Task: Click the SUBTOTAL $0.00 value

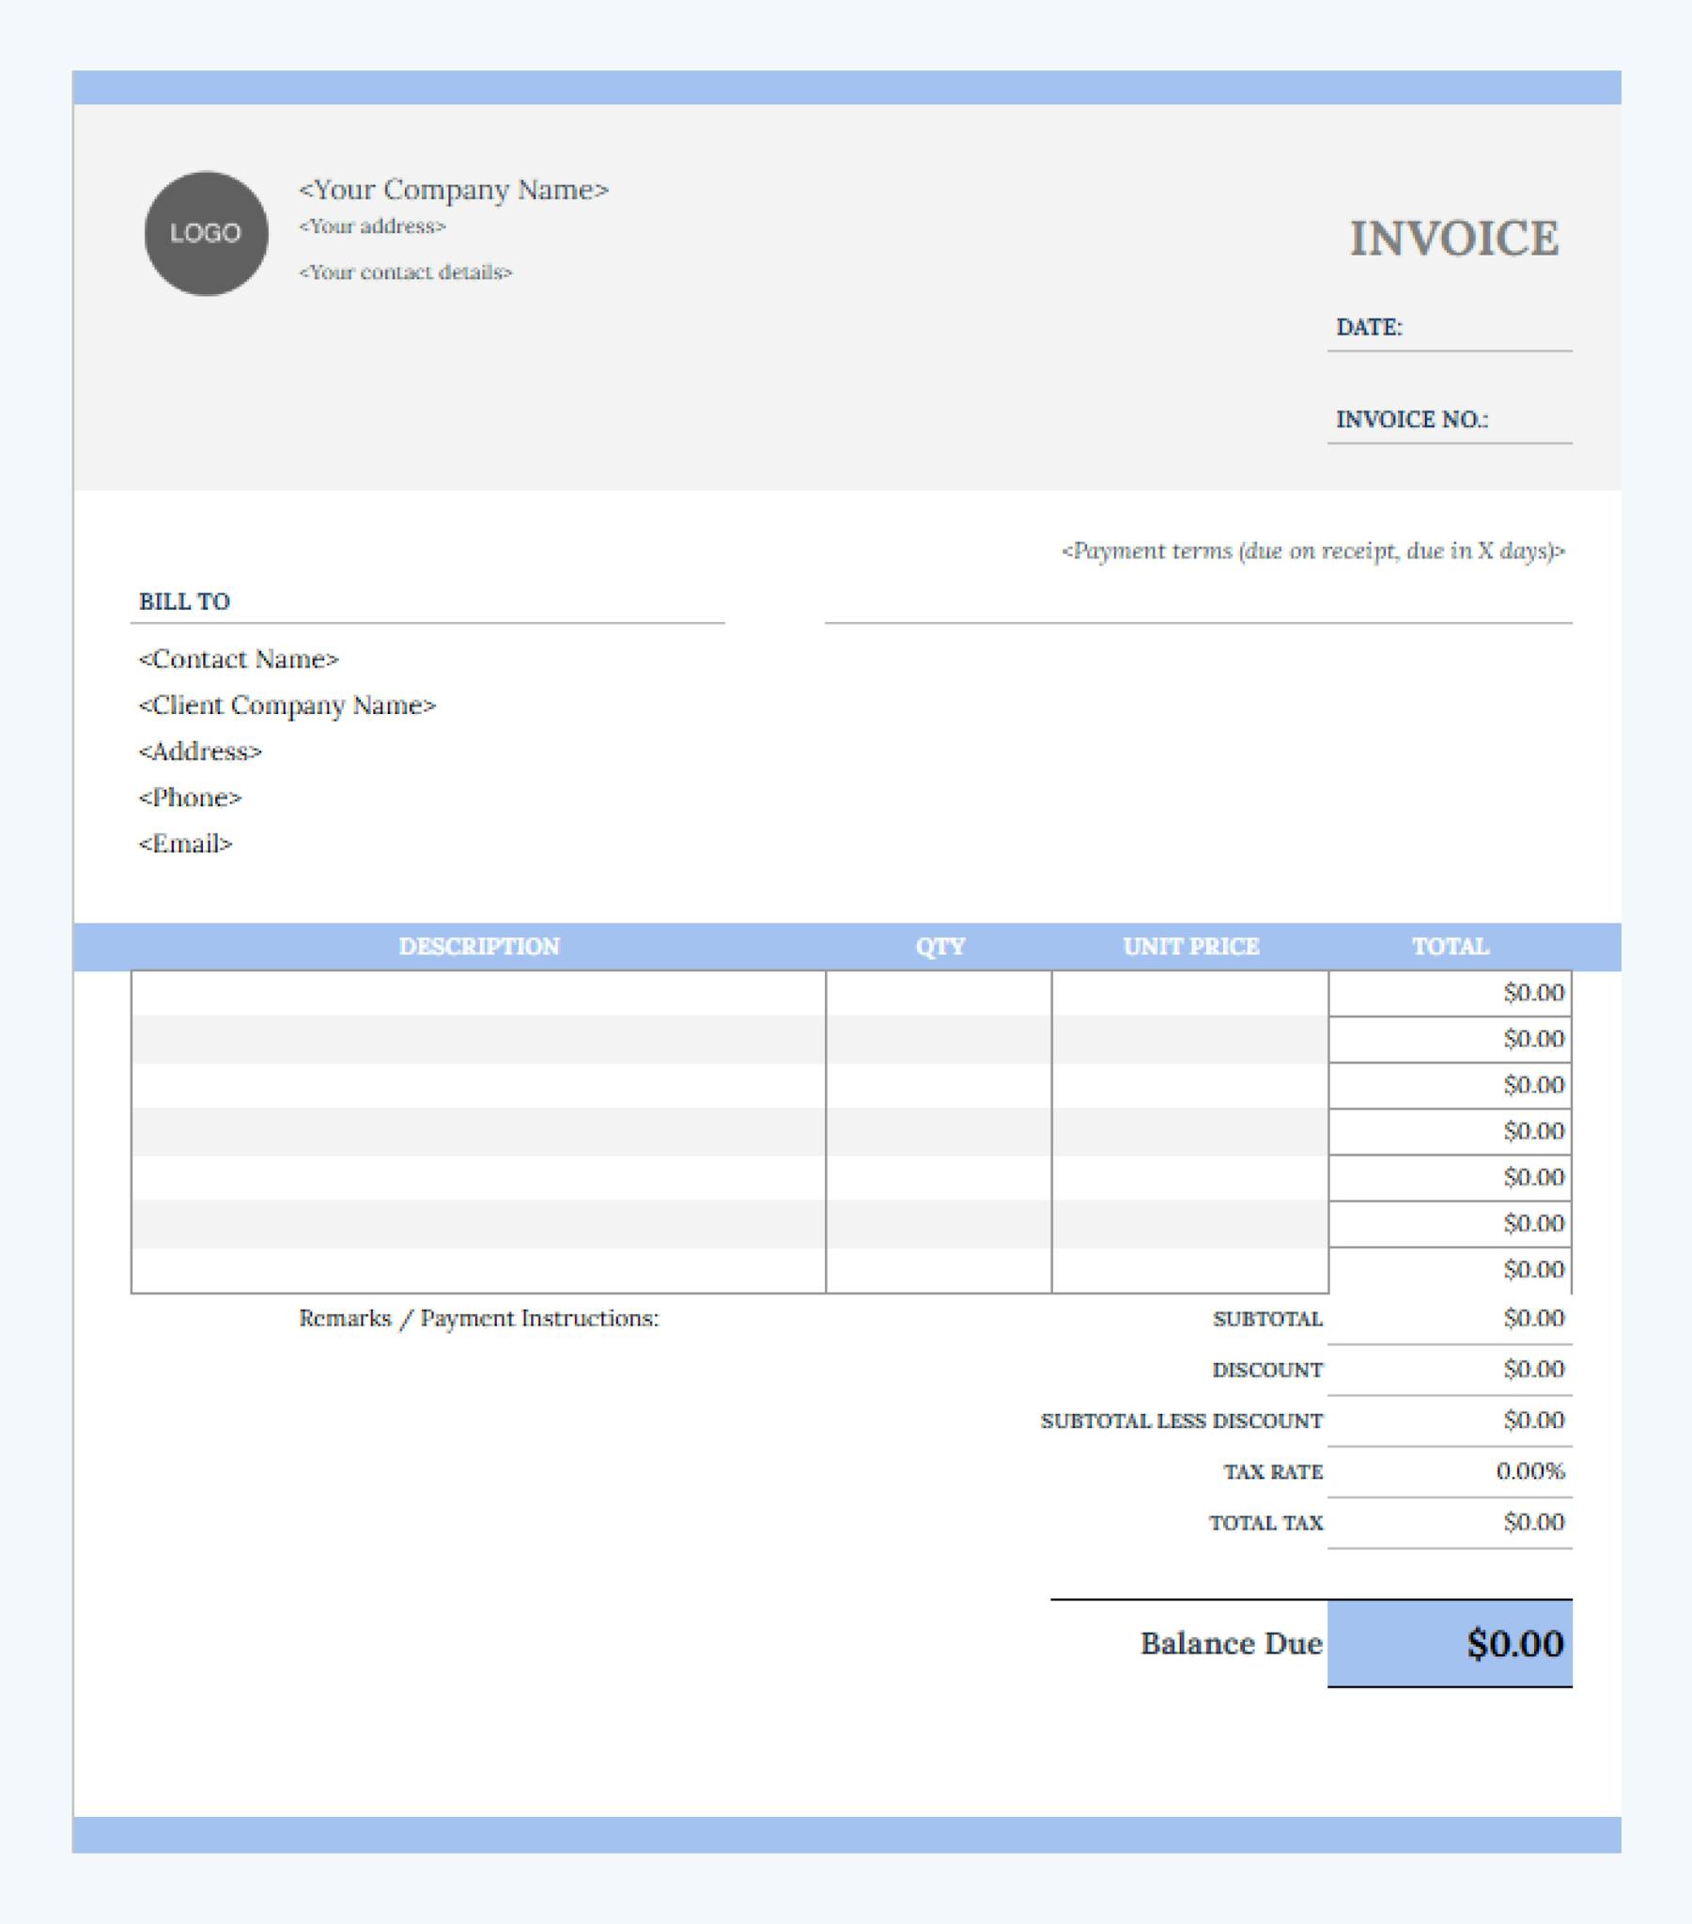Action: click(x=1534, y=1318)
